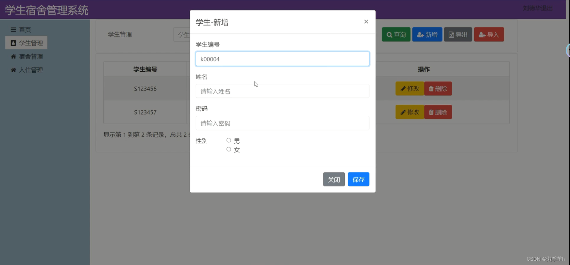Click the 学生-新增 dialog title

(212, 22)
